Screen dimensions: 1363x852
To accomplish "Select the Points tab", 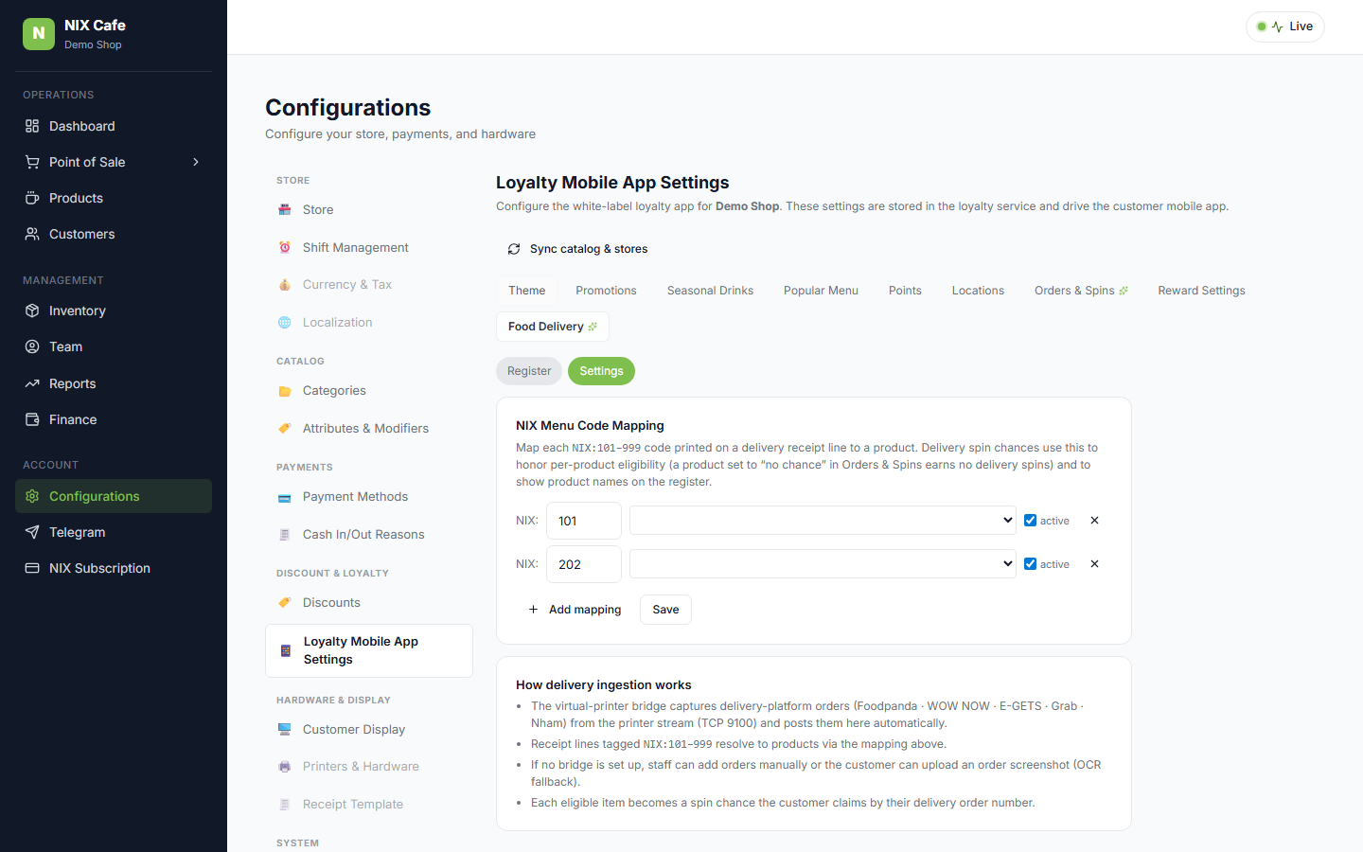I will click(905, 291).
